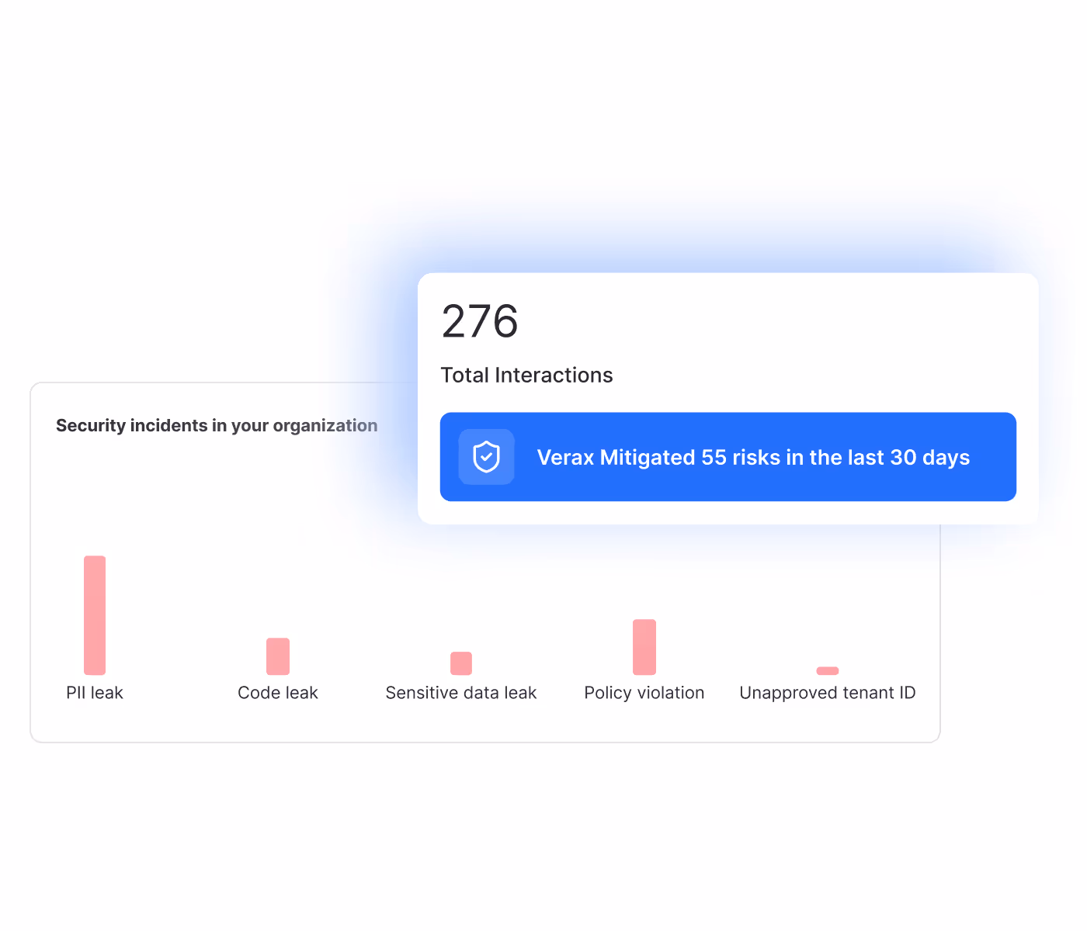Image resolution: width=1087 pixels, height=931 pixels.
Task: Click the Policy violation label
Action: [x=644, y=693]
